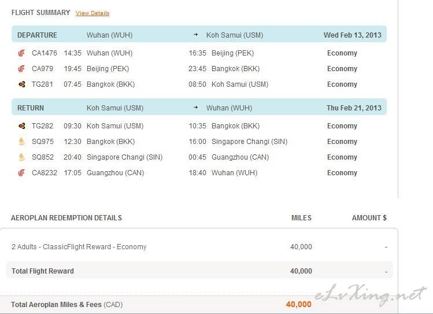
Task: Click Koh Samui (USM) arrival on the TG281 row
Action: click(240, 84)
